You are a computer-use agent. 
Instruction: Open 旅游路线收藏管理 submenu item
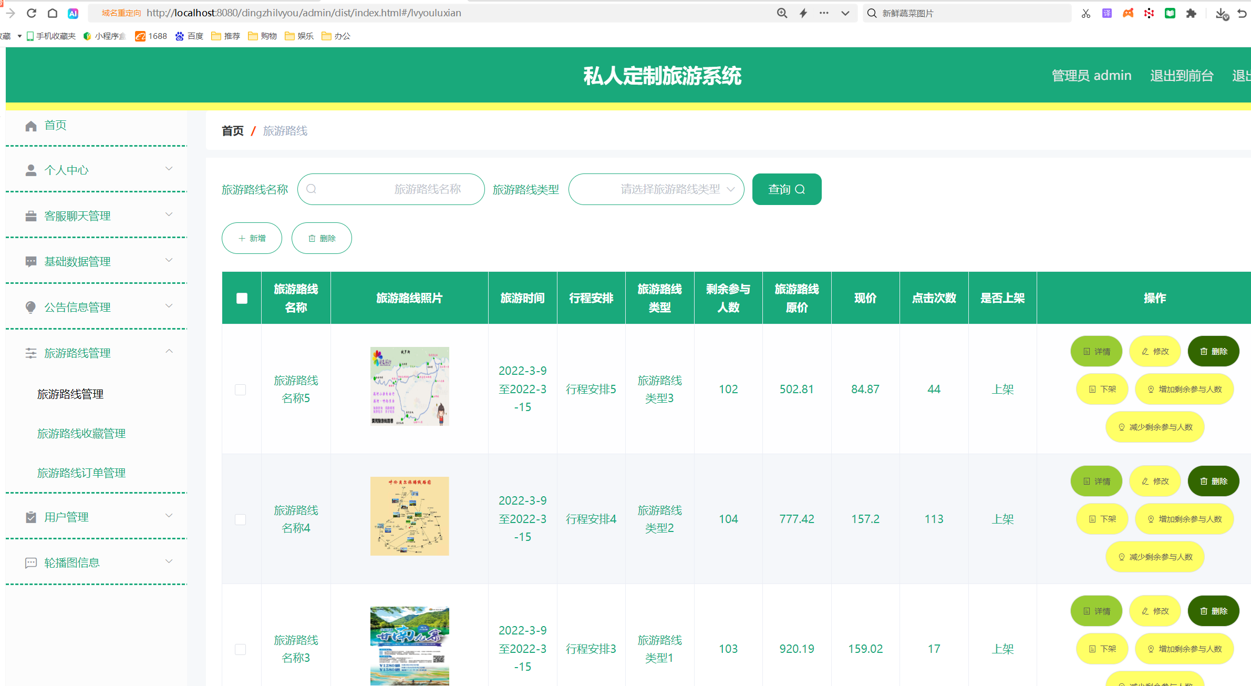(81, 434)
